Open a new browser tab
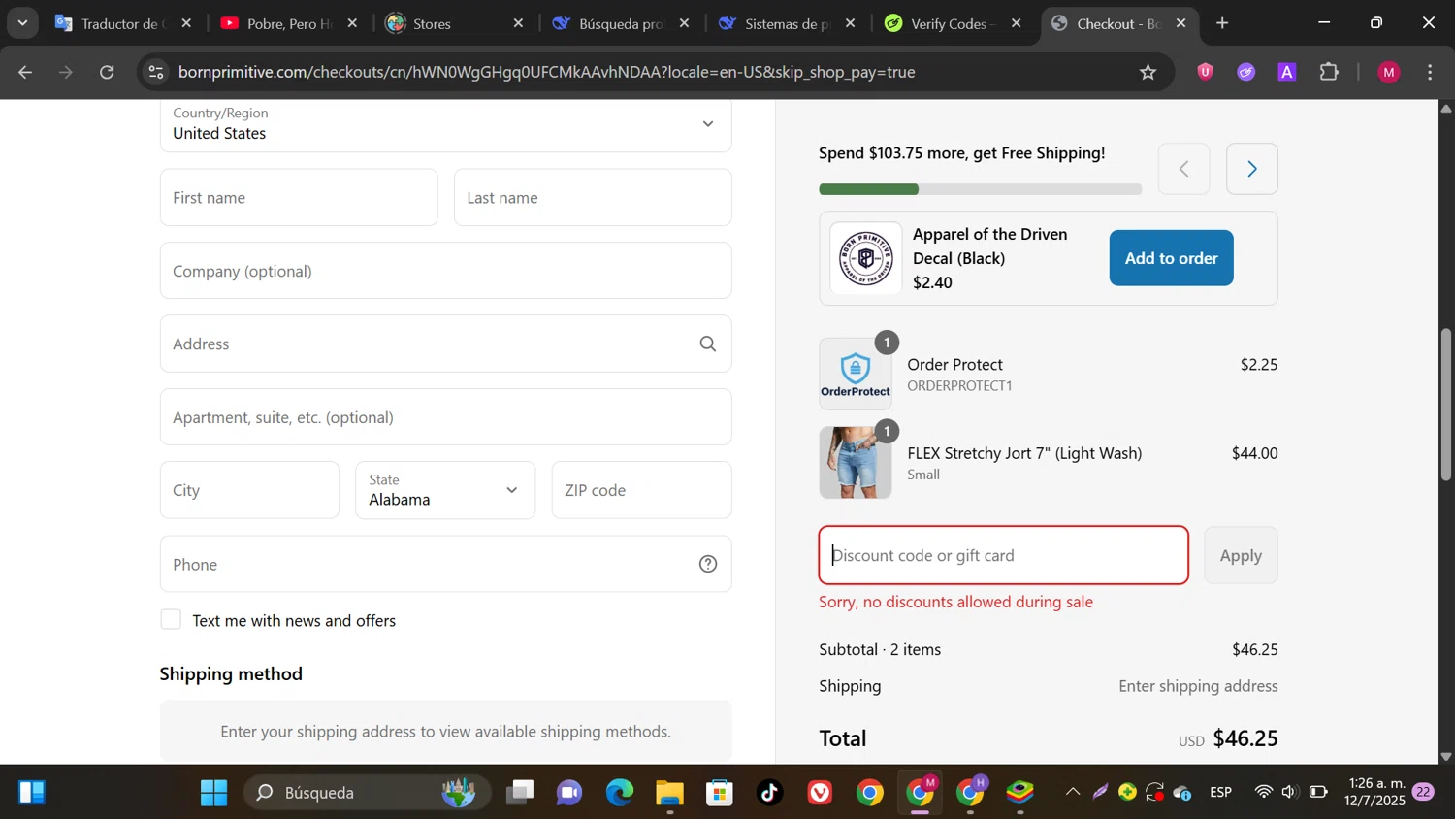 1222,23
